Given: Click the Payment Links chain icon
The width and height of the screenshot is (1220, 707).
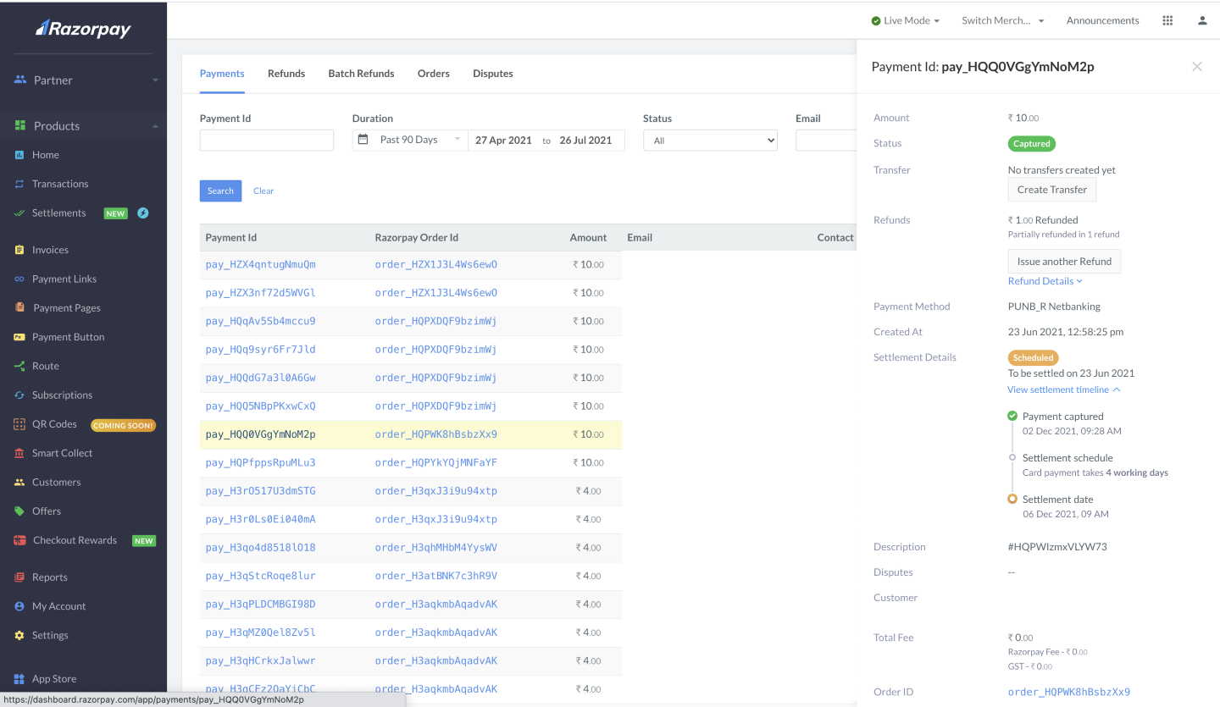Looking at the screenshot, I should tap(19, 279).
